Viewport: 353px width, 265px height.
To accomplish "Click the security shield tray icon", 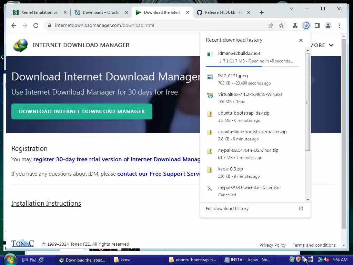I will point(298,259).
